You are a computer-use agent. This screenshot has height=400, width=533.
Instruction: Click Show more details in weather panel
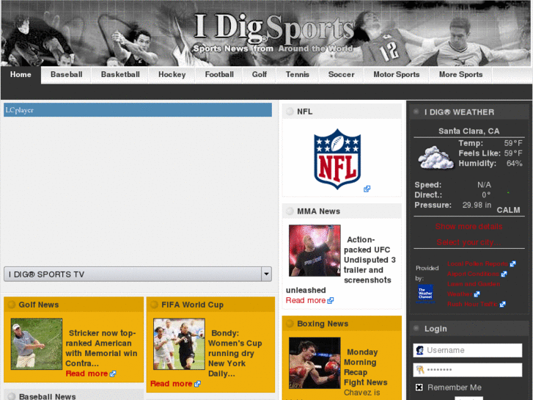click(x=468, y=226)
